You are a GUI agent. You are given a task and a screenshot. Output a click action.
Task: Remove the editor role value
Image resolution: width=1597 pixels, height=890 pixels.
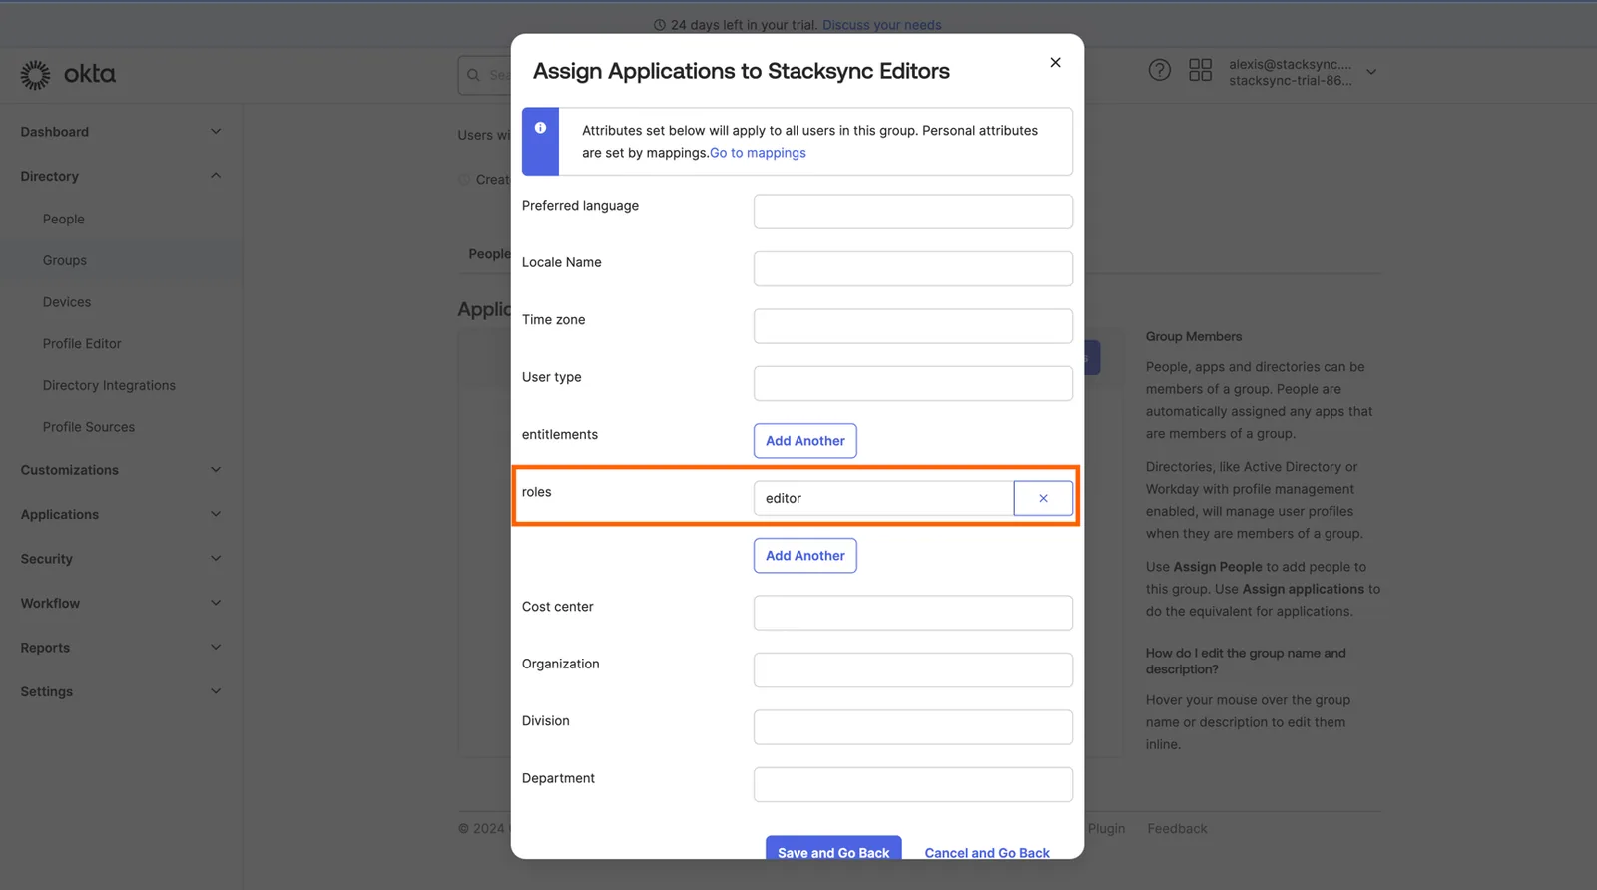coord(1043,498)
